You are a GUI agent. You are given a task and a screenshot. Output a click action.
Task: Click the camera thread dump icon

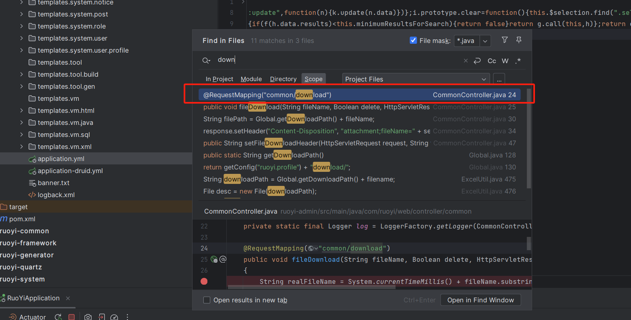click(x=88, y=317)
